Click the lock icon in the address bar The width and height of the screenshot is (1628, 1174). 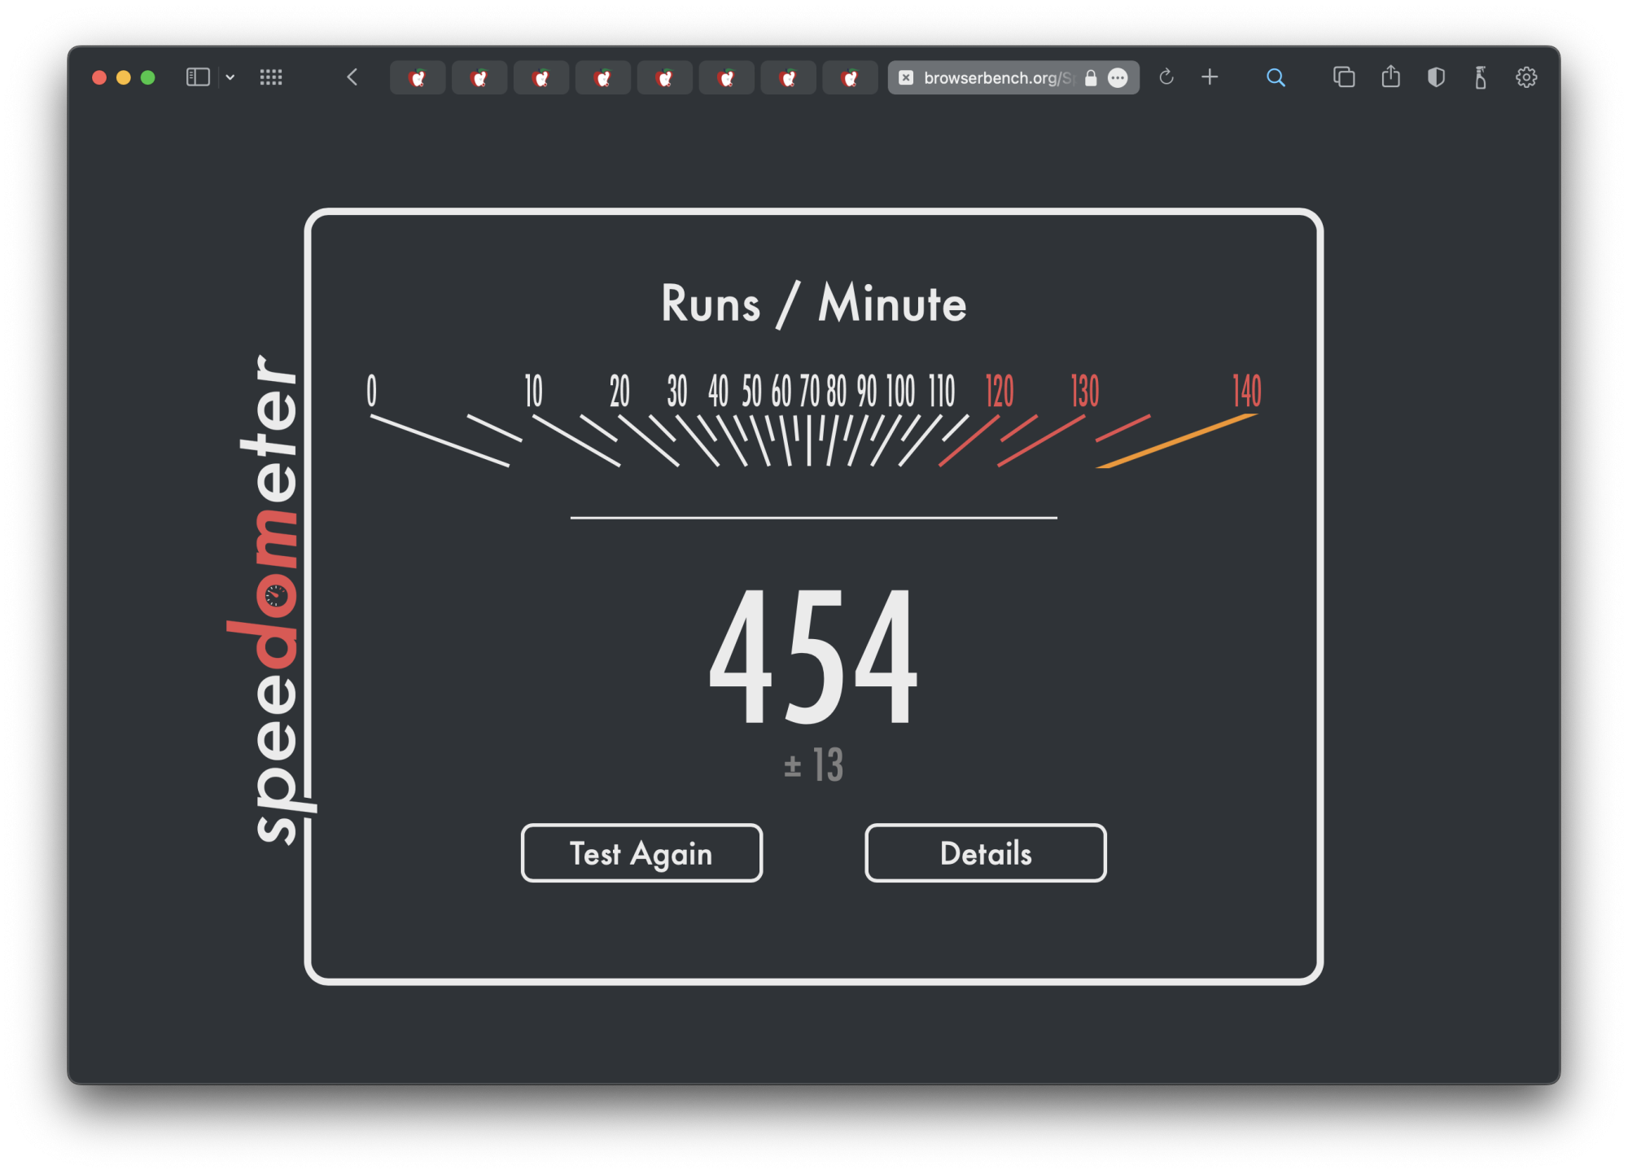(1092, 78)
